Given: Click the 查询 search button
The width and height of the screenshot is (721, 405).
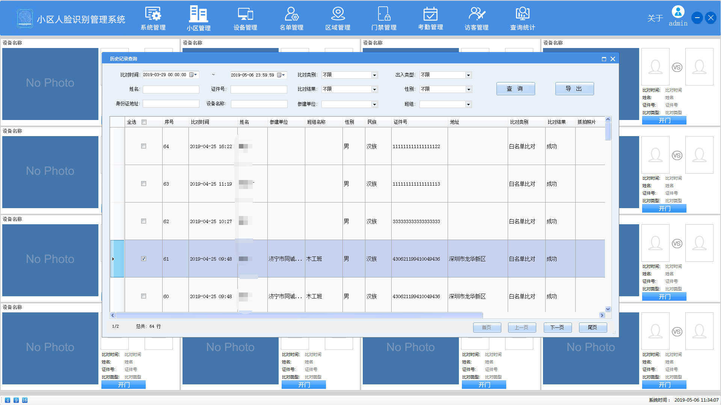Looking at the screenshot, I should (515, 88).
